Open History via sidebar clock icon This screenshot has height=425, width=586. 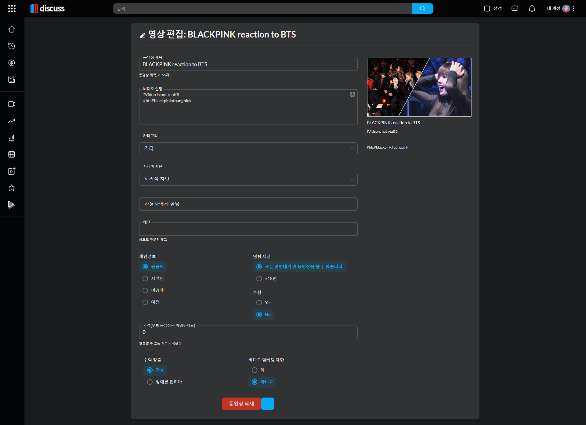[12, 46]
